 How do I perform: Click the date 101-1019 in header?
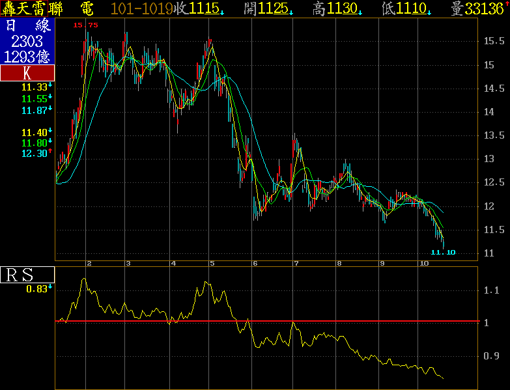[142, 8]
